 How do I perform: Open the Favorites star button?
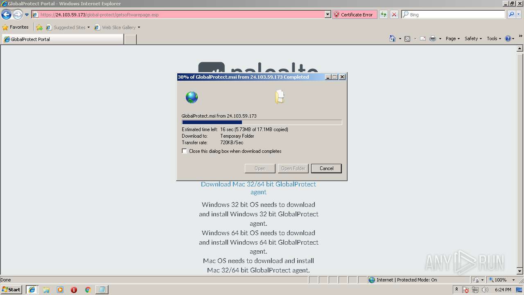pyautogui.click(x=16, y=27)
